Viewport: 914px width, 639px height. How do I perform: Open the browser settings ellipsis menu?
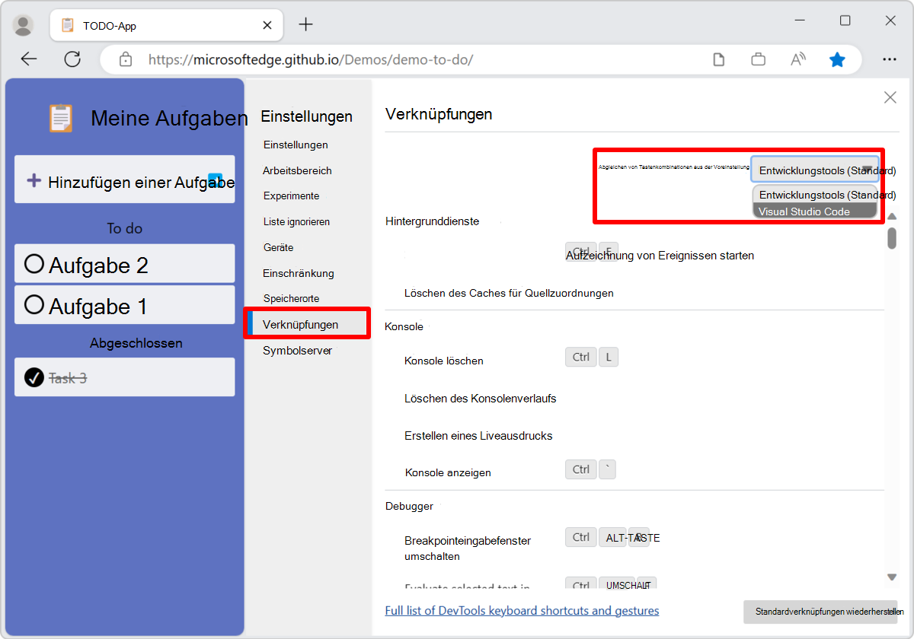(890, 59)
